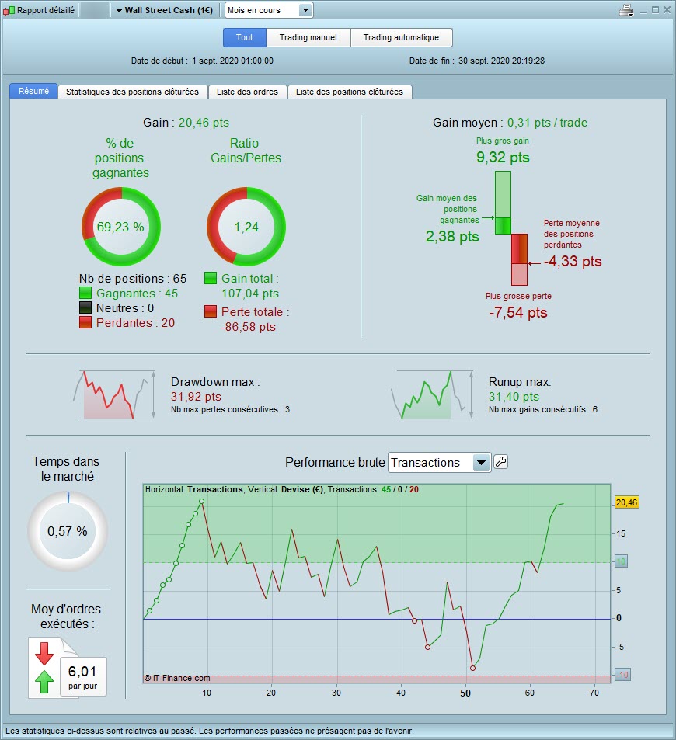
Task: Click the green gain bar in average chart
Action: click(x=503, y=203)
